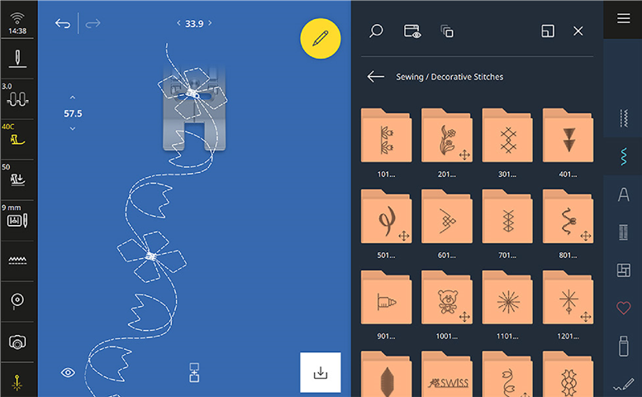Click the Sewing / Decorative Stitches breadcrumb
Screen dimensions: 642x397
[x=449, y=77]
